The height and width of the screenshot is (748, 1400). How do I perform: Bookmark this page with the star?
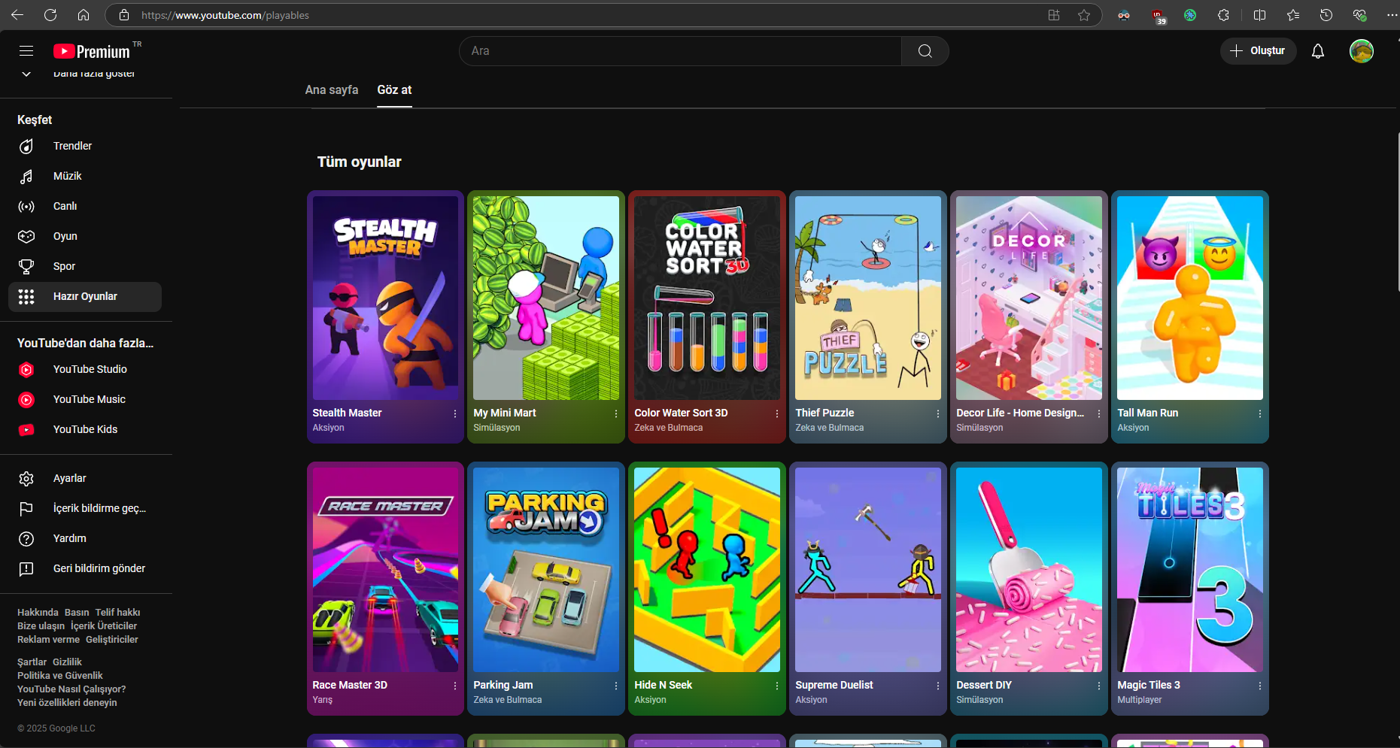[x=1084, y=15]
